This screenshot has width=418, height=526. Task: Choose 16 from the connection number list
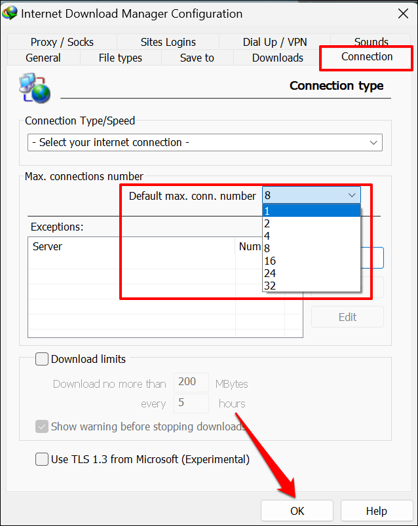pos(311,261)
